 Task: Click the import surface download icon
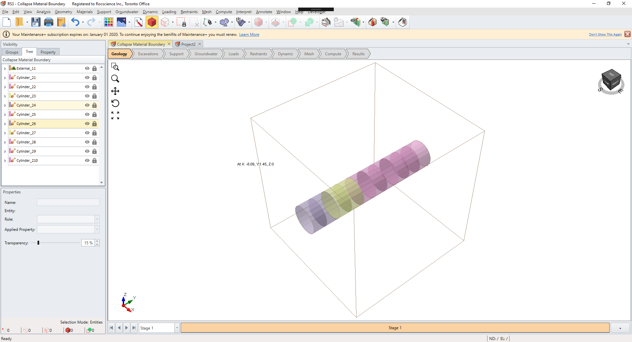pos(241,22)
